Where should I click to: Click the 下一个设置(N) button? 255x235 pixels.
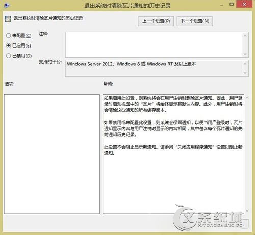coord(195,21)
